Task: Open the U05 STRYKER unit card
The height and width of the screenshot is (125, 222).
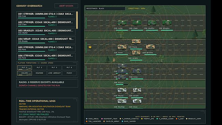Action: (46, 48)
